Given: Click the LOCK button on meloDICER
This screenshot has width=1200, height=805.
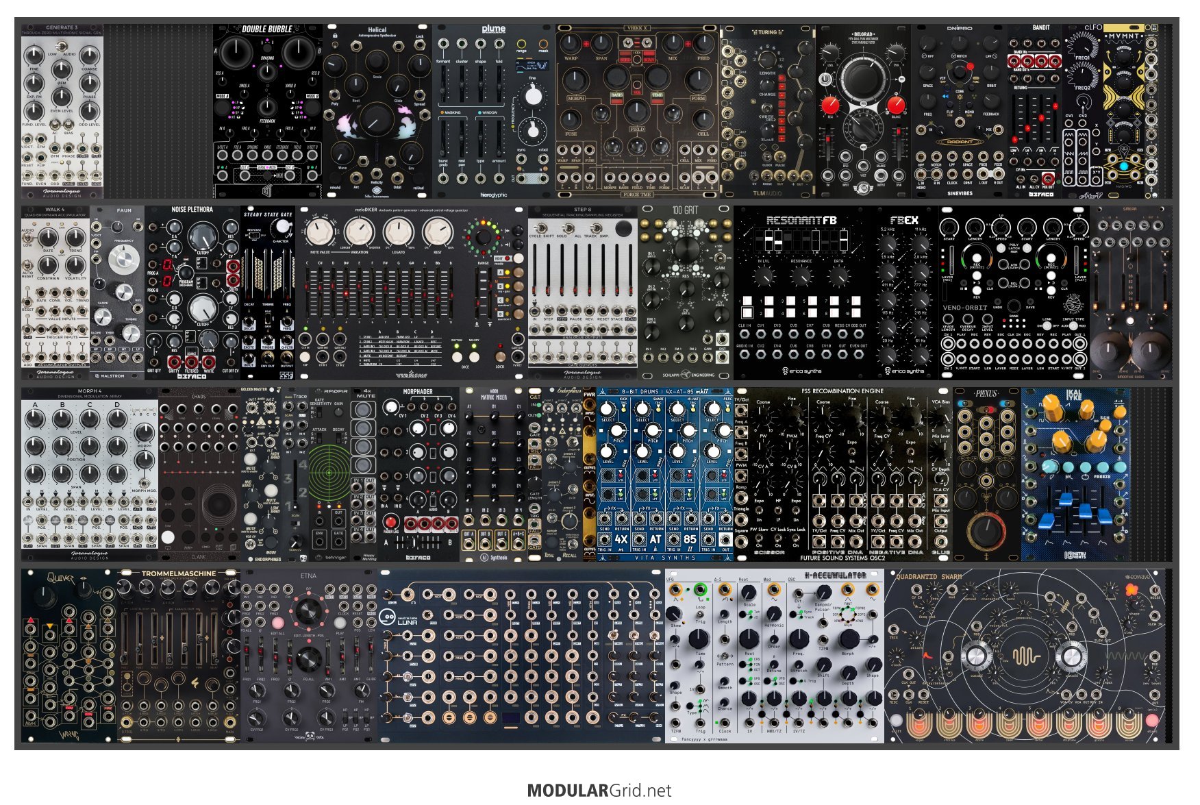Looking at the screenshot, I should point(500,357).
